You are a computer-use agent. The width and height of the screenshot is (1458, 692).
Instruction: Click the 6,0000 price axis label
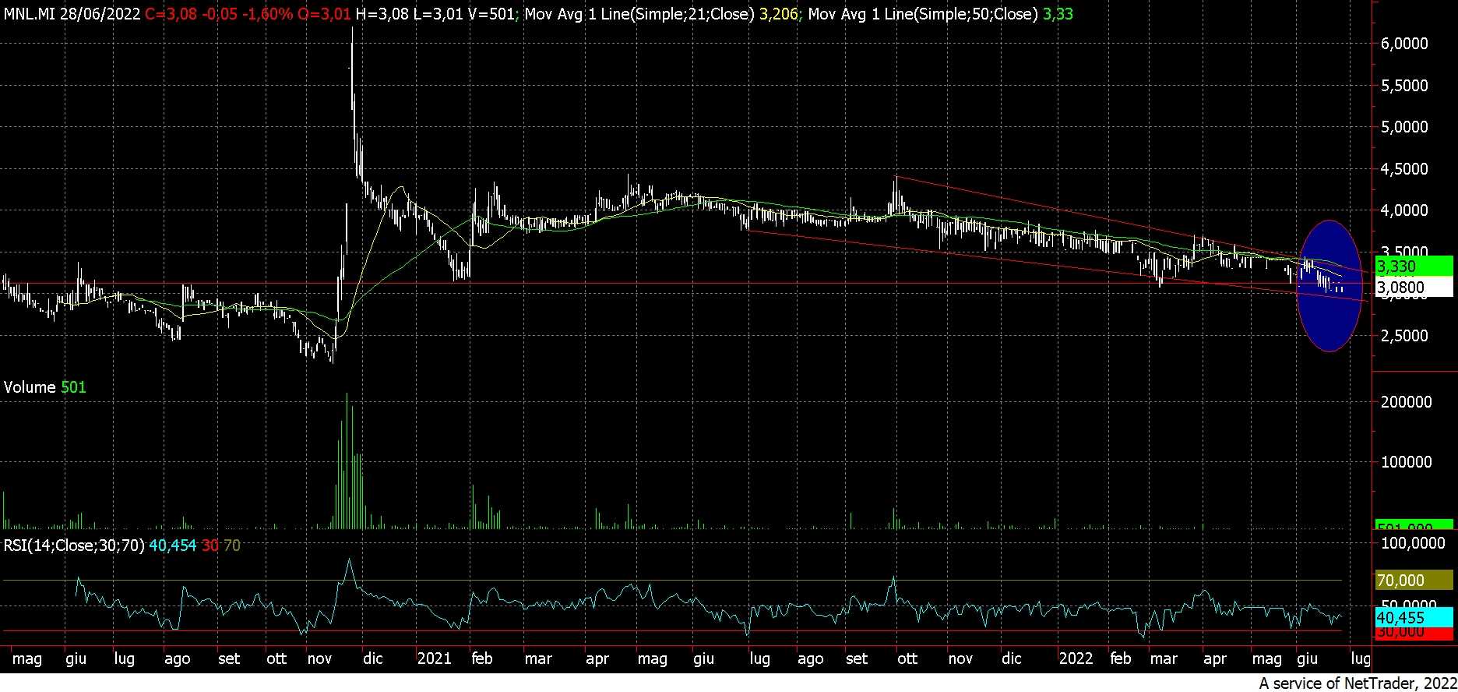click(x=1403, y=44)
